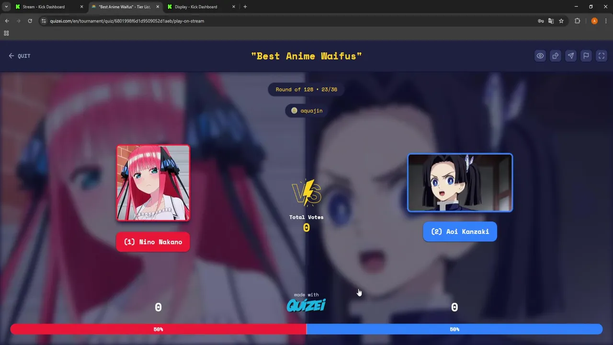Close the Display - Kick Dashboard tab
This screenshot has height=345, width=613.
point(234,7)
